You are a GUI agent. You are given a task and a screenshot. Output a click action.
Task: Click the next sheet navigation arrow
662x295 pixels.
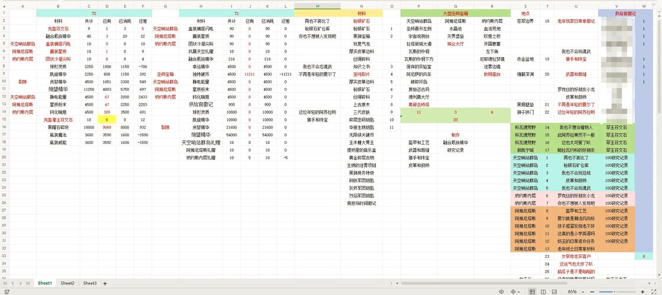coord(20,283)
